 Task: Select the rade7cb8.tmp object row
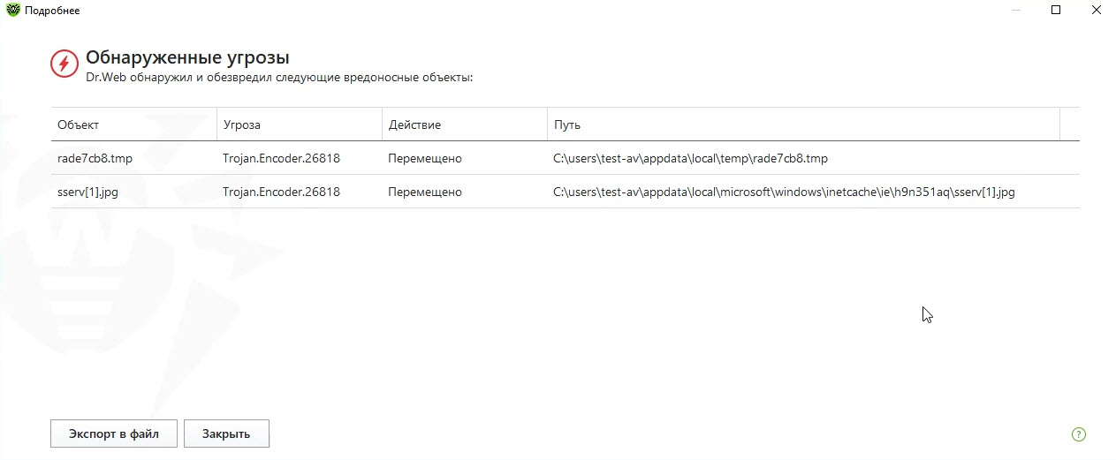(95, 159)
